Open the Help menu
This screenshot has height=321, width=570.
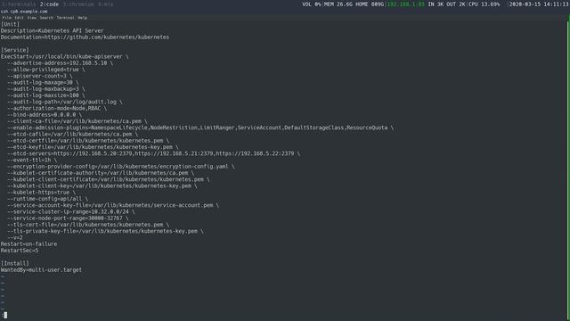pyautogui.click(x=83, y=18)
